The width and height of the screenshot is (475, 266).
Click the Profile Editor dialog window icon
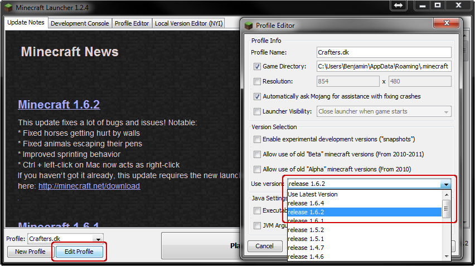tap(249, 25)
